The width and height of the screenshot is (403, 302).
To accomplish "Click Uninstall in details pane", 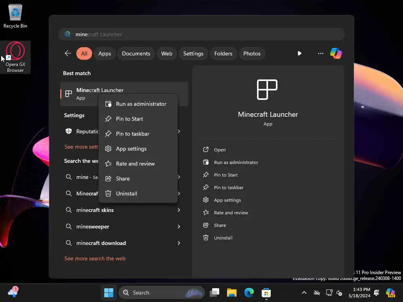I will coord(217,238).
